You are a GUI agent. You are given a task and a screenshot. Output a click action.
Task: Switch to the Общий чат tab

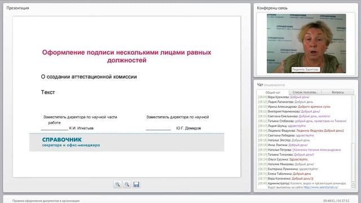[273, 92]
